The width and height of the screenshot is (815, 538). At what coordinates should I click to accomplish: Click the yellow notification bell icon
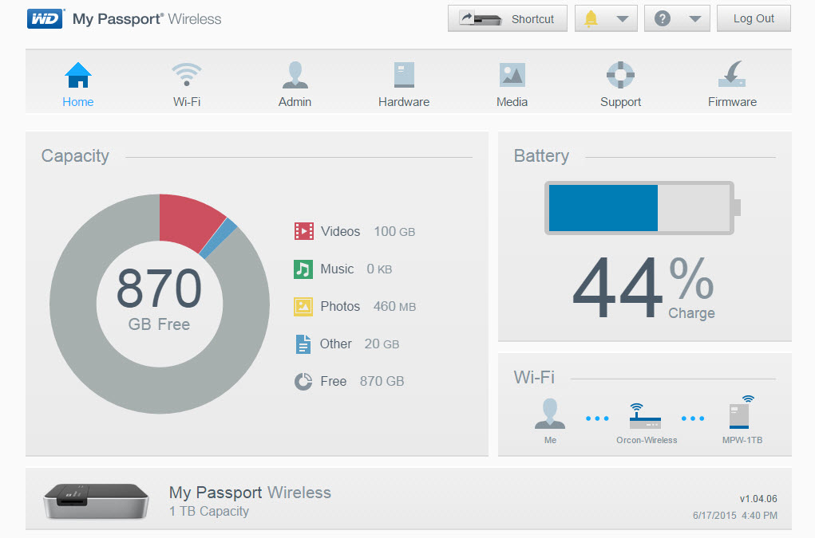(x=591, y=18)
